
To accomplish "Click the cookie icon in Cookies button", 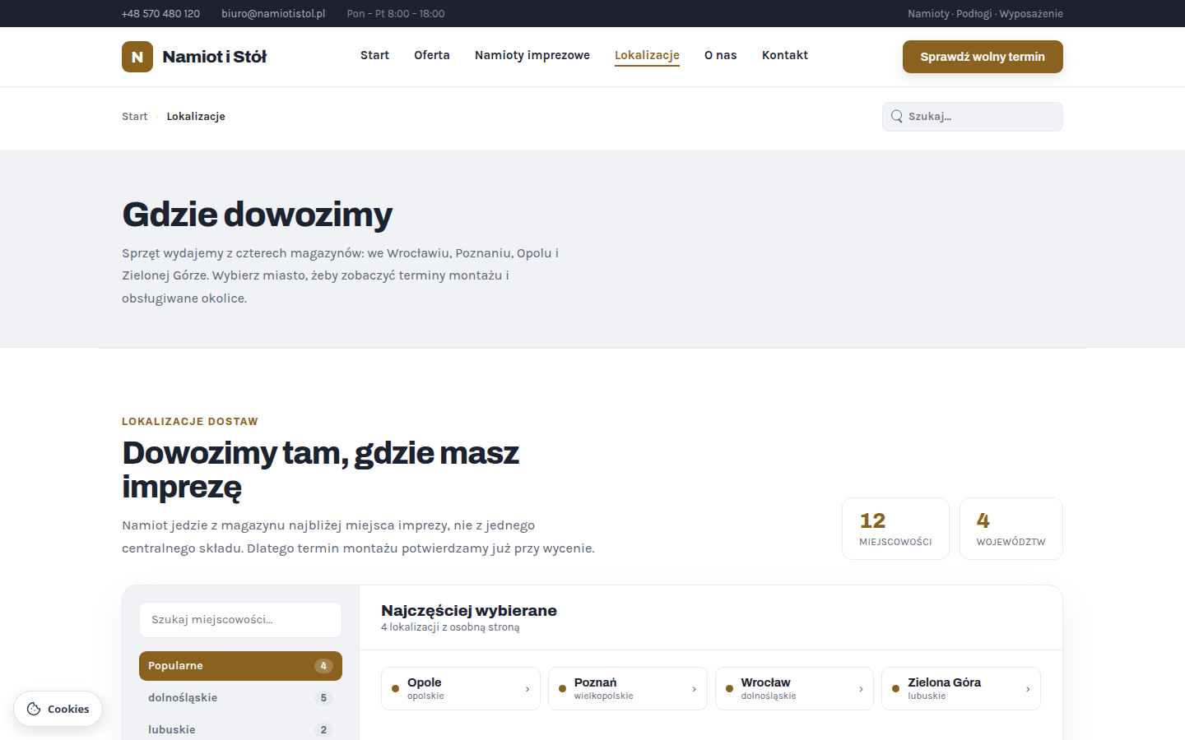I will 34,709.
